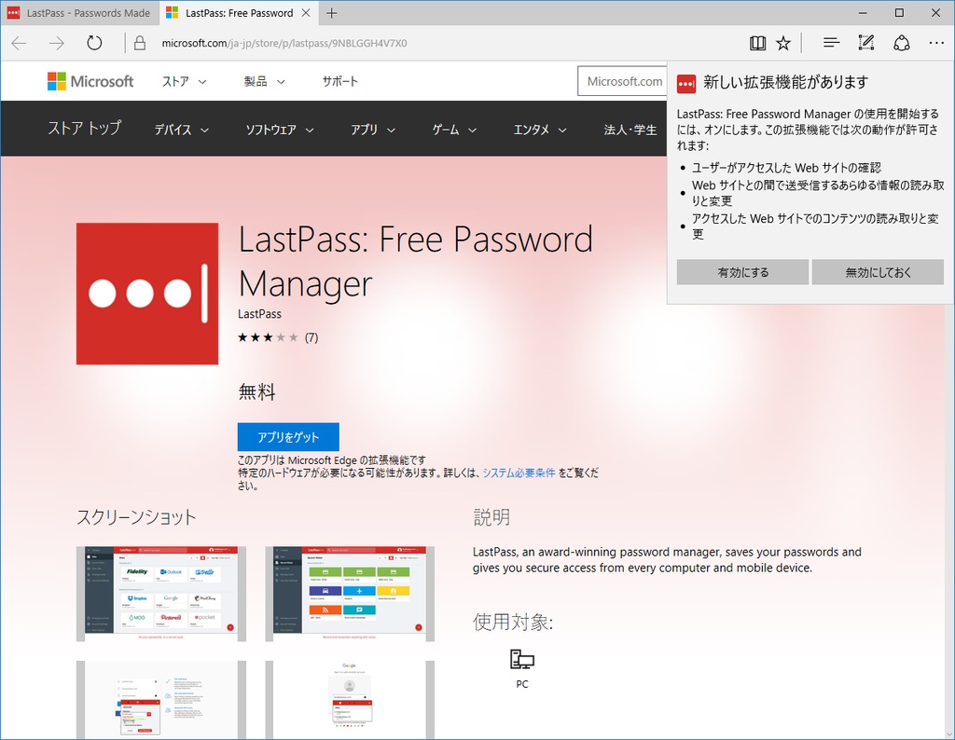Open the third screenshot thumbnail, bottom-left
The image size is (955, 740).
(x=160, y=700)
